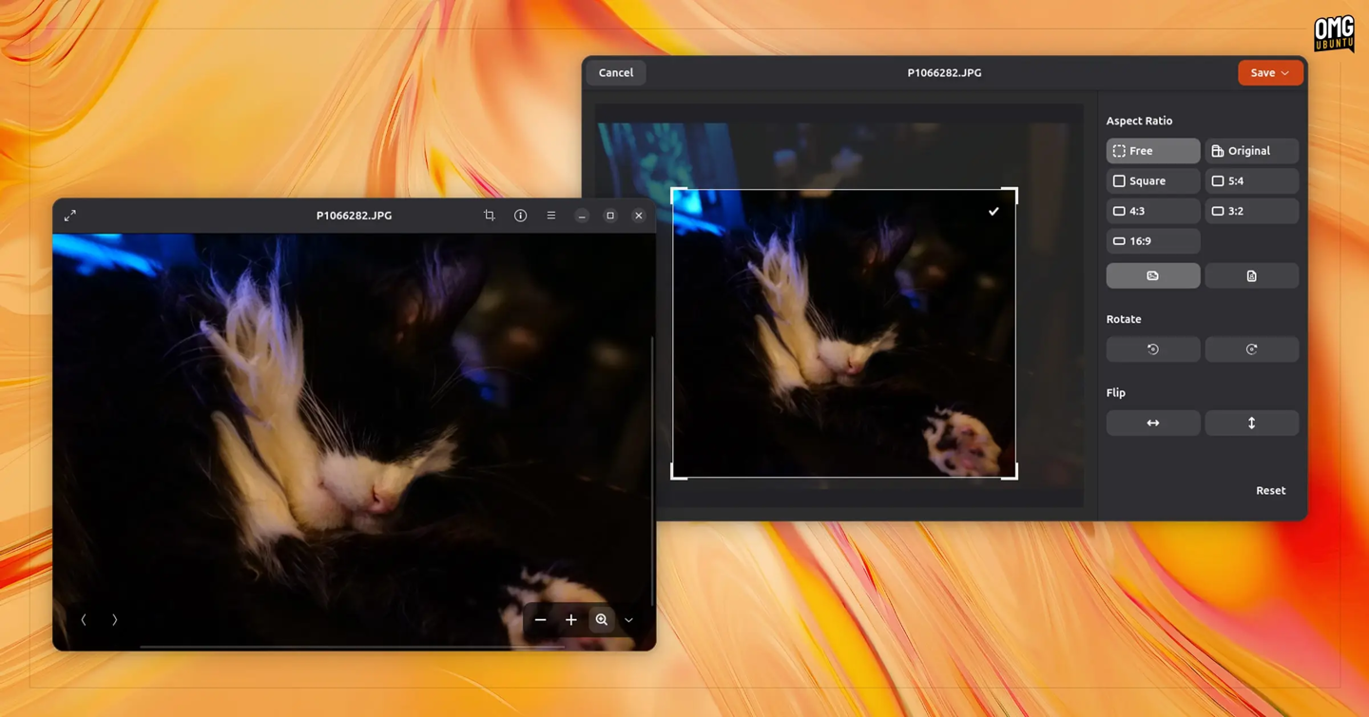
Task: Select the Free aspect ratio
Action: [x=1153, y=151]
